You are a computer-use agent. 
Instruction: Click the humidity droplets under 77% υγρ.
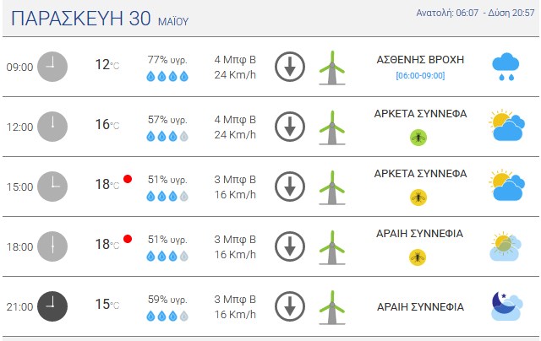(x=167, y=76)
